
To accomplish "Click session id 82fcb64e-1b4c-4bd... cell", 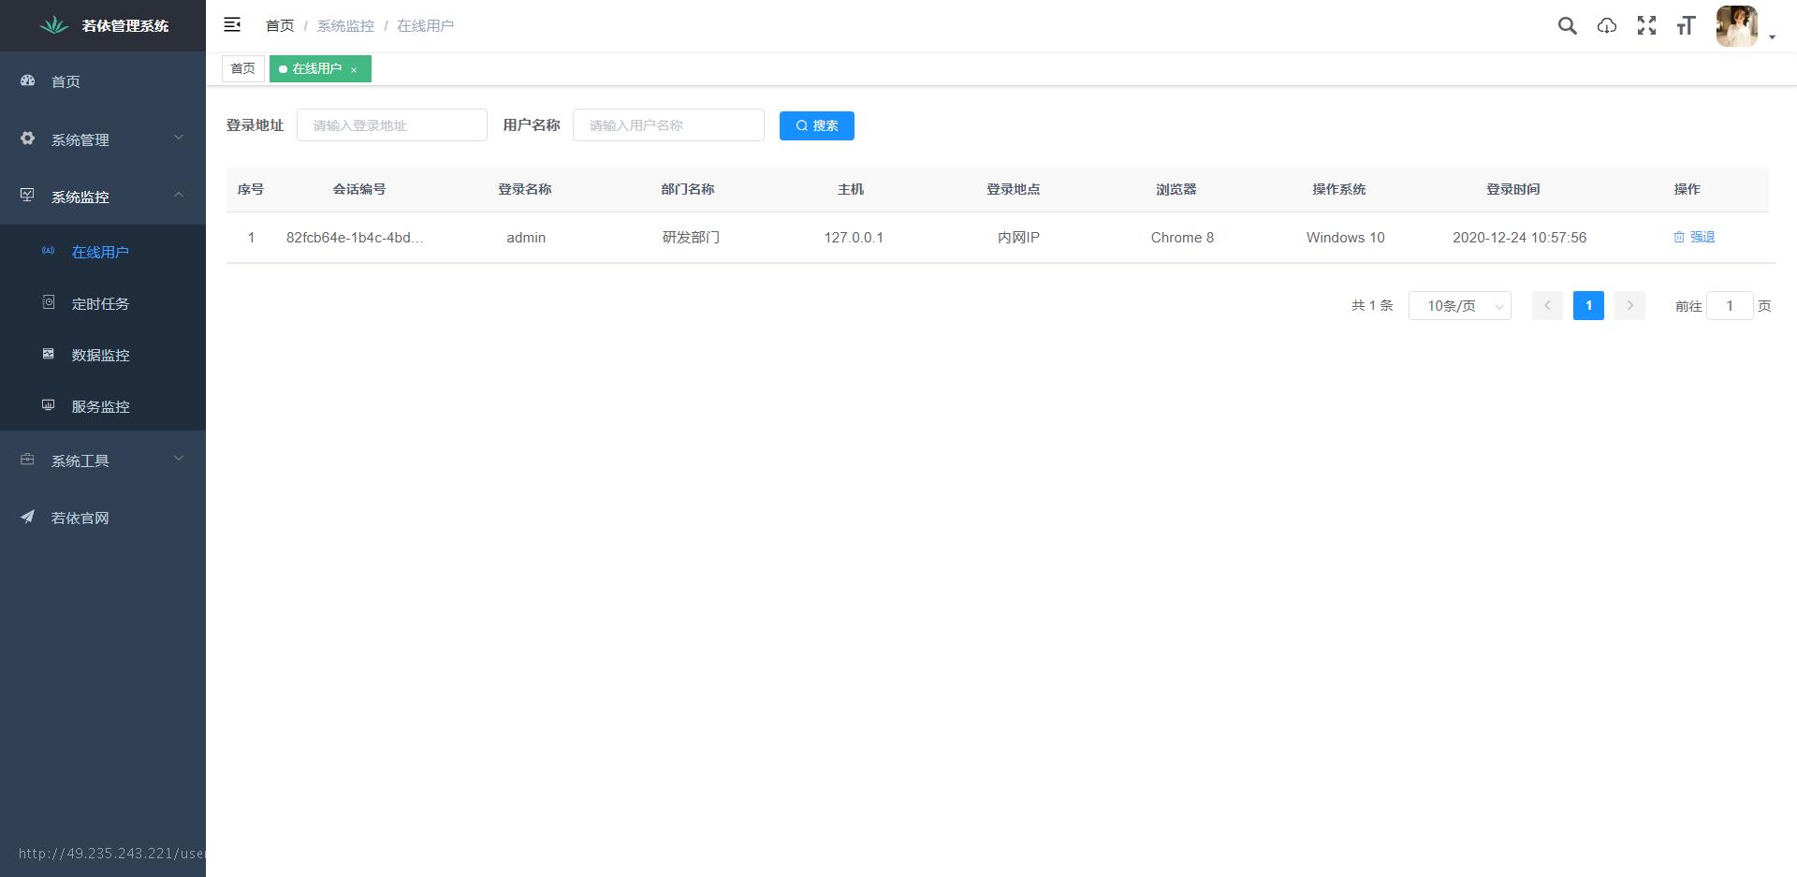I will [x=355, y=238].
